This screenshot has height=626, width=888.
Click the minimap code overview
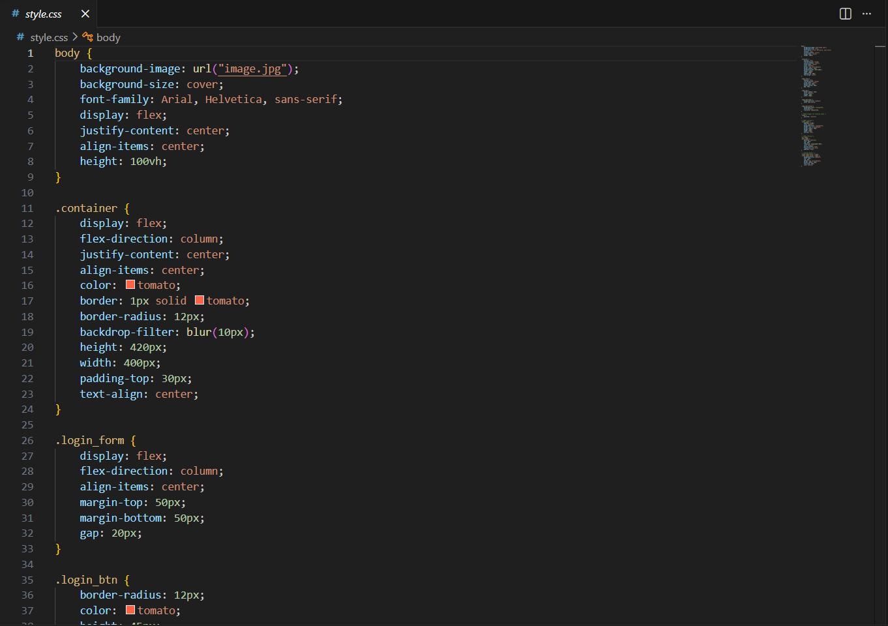816,106
